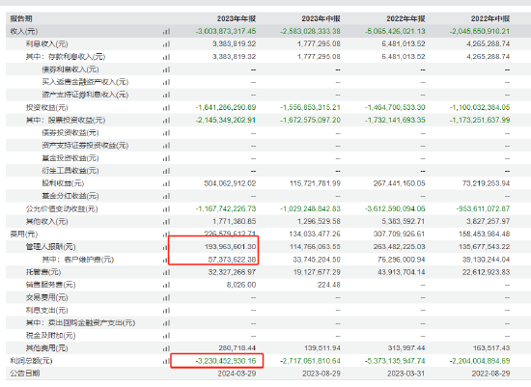
Task: Click value 115,721,781.99
Action: click(x=315, y=183)
